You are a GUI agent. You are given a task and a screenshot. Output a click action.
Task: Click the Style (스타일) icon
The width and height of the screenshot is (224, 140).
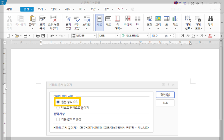pos(87,19)
